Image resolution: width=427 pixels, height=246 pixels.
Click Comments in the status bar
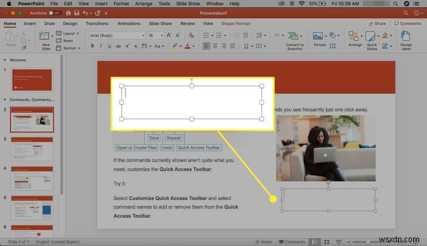coord(292,241)
